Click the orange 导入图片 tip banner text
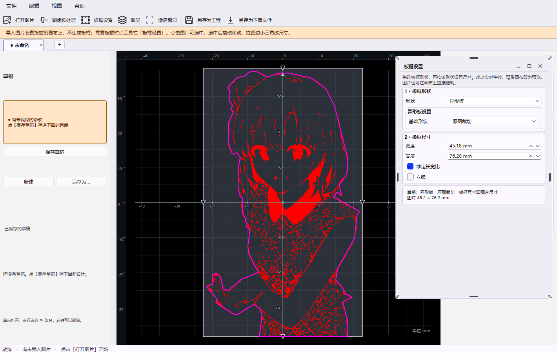This screenshot has width=557, height=353. (149, 33)
